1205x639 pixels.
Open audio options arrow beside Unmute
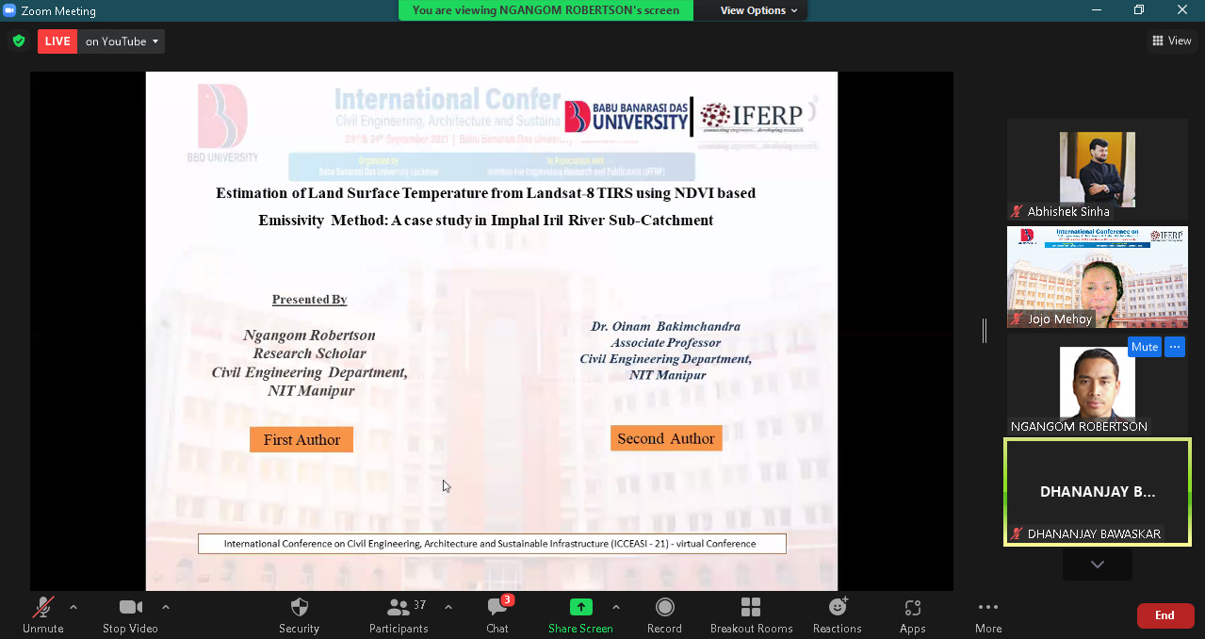coord(73,607)
